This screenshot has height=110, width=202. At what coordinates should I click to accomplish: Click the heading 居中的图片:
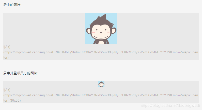tap(12, 5)
